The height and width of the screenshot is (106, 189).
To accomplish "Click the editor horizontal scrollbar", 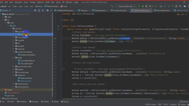I will (x=107, y=99).
